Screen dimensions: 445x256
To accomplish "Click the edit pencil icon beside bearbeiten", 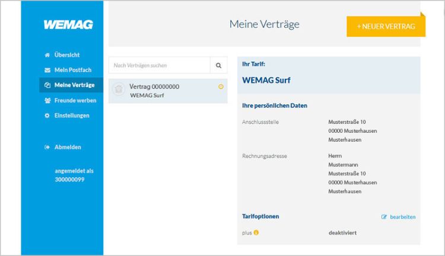I will pos(384,217).
